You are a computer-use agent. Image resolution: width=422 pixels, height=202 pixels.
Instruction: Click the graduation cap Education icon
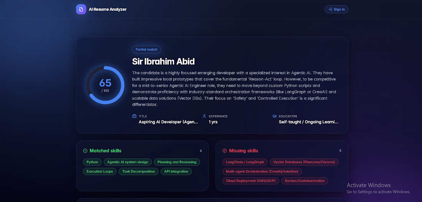[x=274, y=116]
